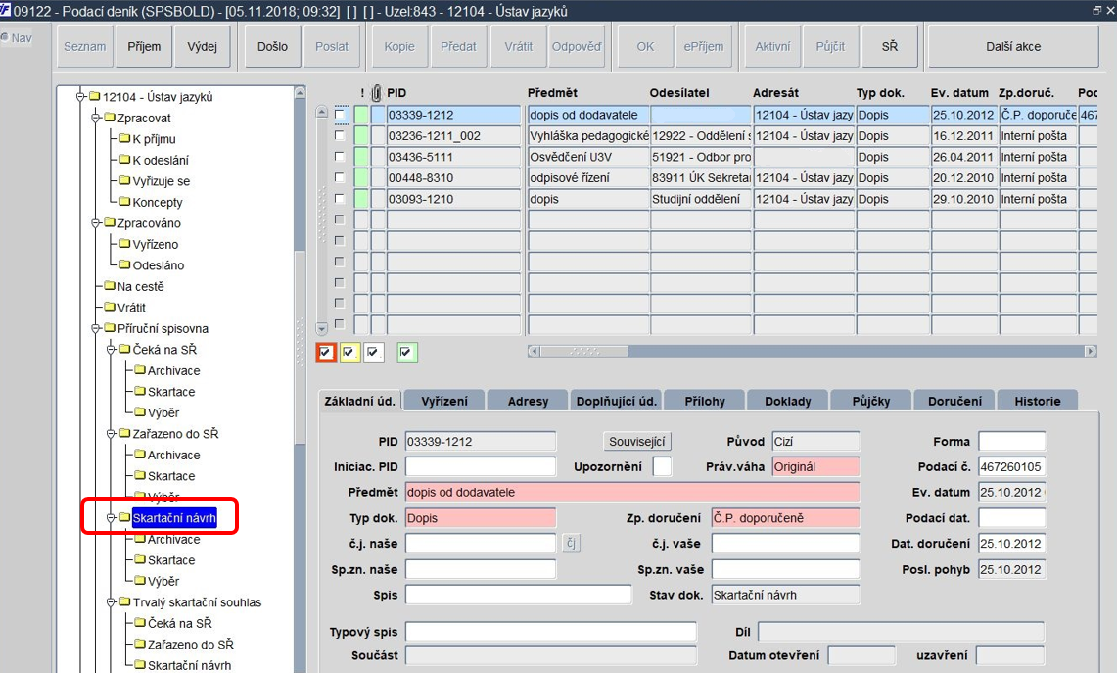Open the Historie tab
This screenshot has width=1117, height=673.
1038,401
